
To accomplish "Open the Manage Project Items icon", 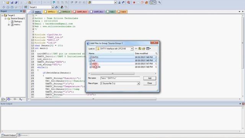I will (x=62, y=7).
